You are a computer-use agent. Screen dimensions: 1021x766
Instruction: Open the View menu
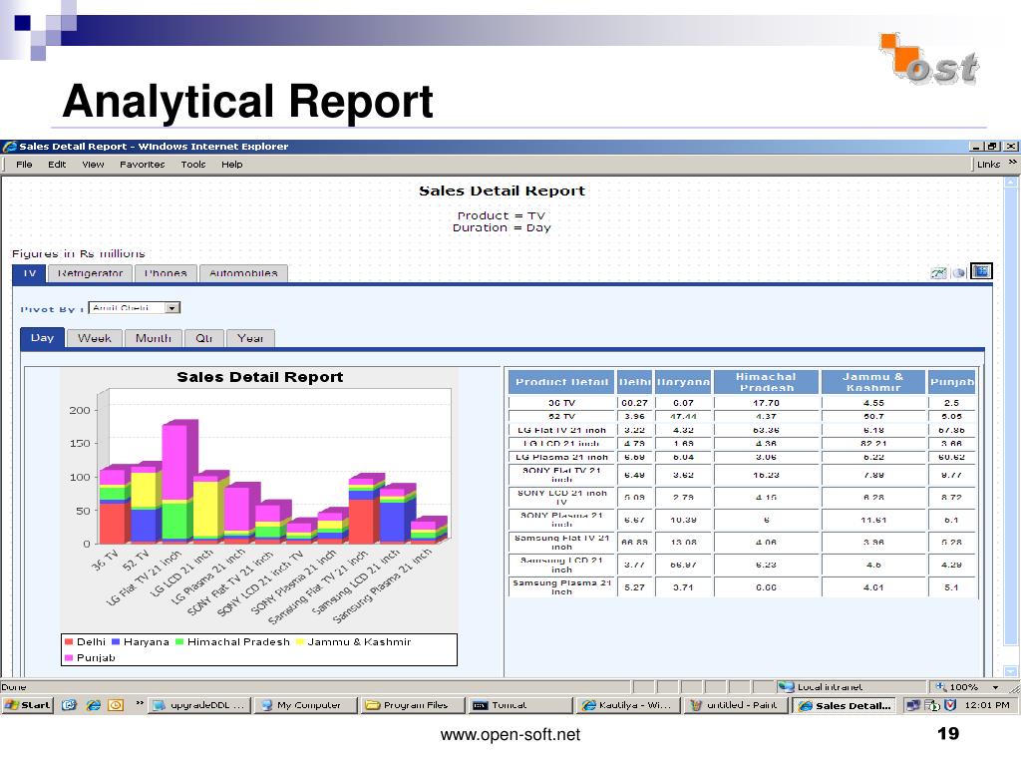tap(93, 165)
